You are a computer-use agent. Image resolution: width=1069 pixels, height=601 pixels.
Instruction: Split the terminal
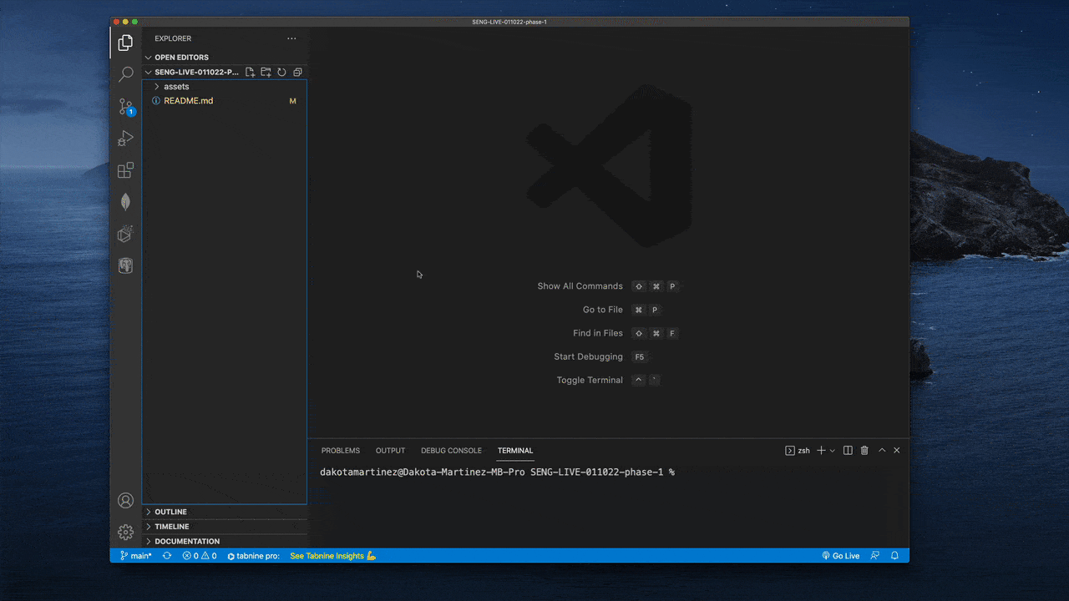click(x=847, y=450)
